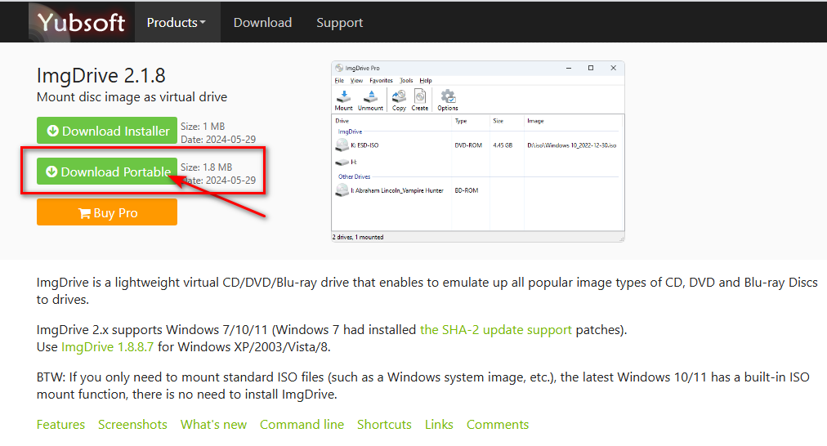Click the BD-ROM type cell
827x446 pixels.
[467, 190]
